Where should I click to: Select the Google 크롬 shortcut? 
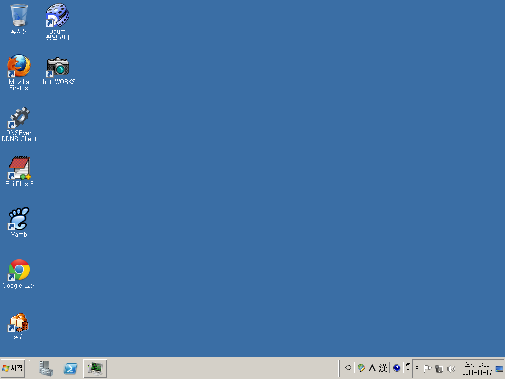tap(19, 273)
